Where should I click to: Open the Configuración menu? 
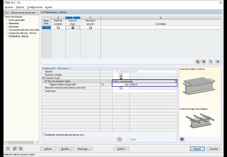[x=34, y=7]
